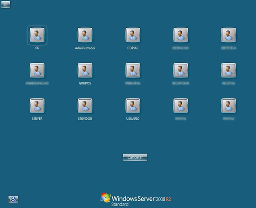Open the SERVIDOR user account
Viewport: 256px width, 208px height.
click(85, 105)
